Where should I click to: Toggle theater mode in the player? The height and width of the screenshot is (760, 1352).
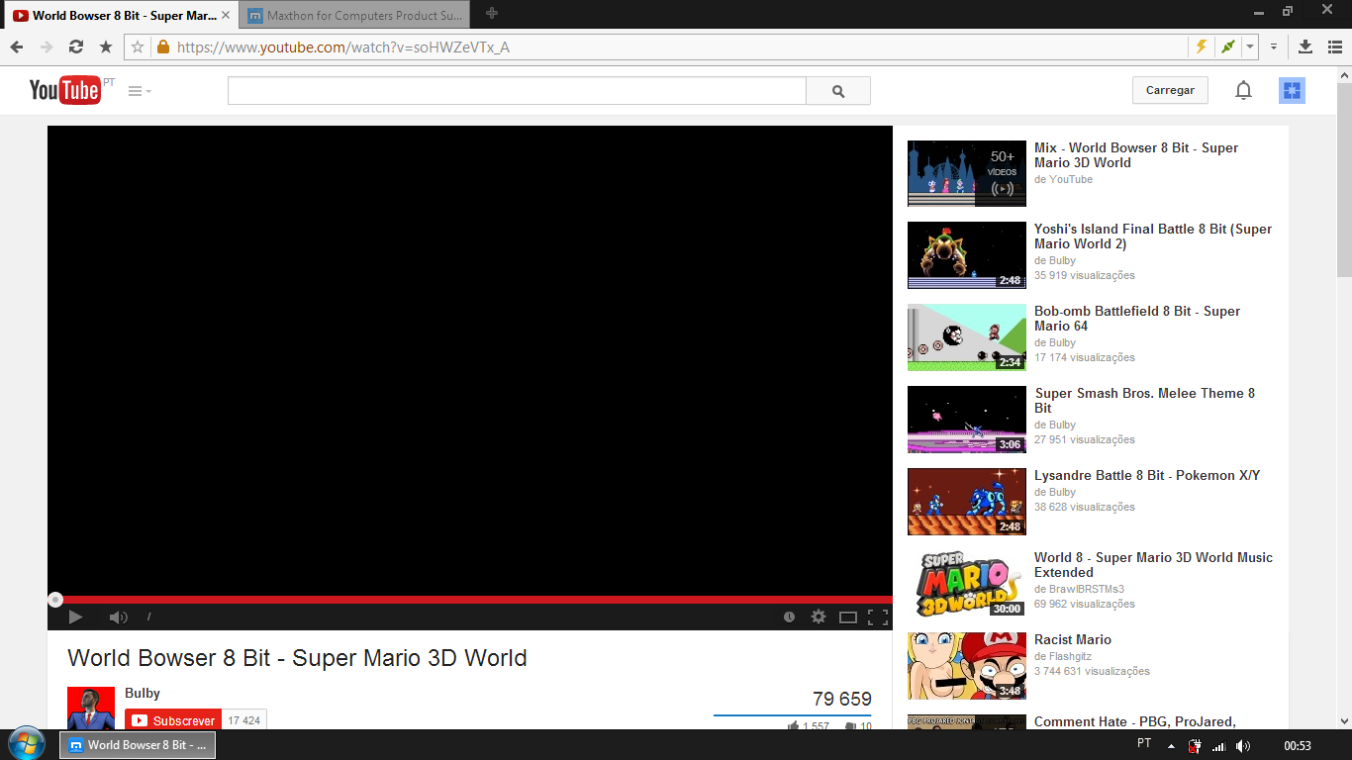[848, 617]
